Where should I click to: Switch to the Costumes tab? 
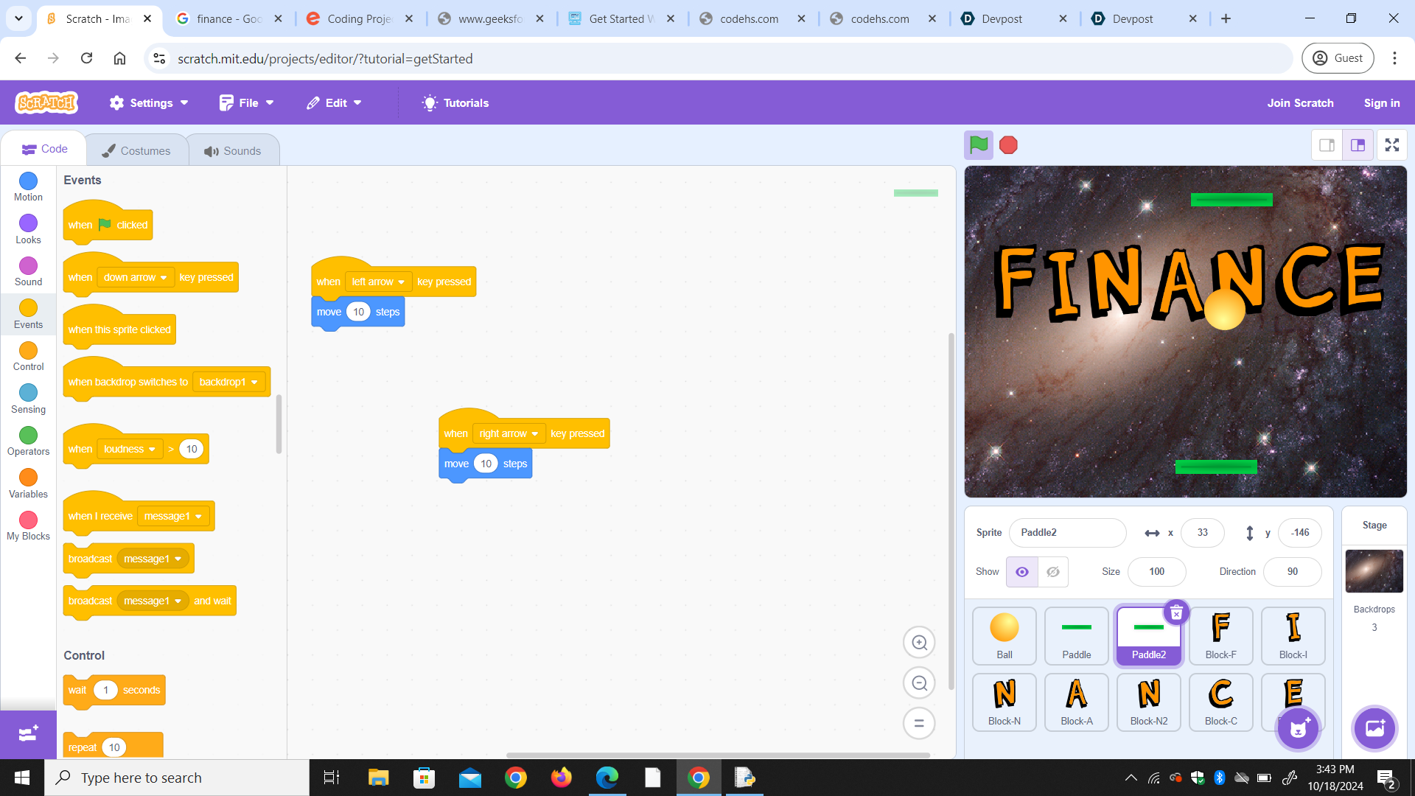[136, 150]
